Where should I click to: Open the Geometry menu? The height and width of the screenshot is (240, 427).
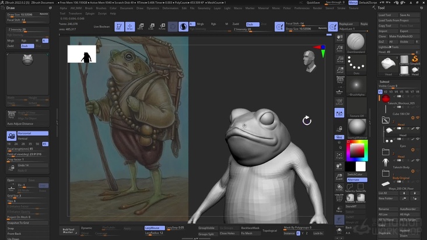[x=204, y=8]
